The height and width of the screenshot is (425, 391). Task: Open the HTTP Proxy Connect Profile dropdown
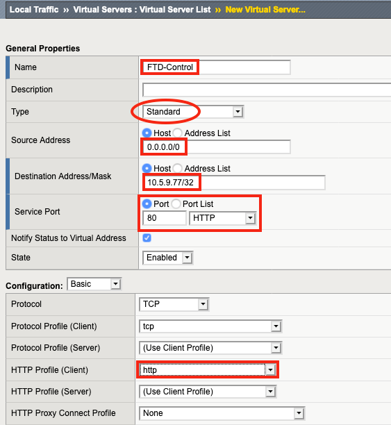point(222,413)
